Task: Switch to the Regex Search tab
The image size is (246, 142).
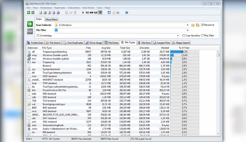Action: 181,43
